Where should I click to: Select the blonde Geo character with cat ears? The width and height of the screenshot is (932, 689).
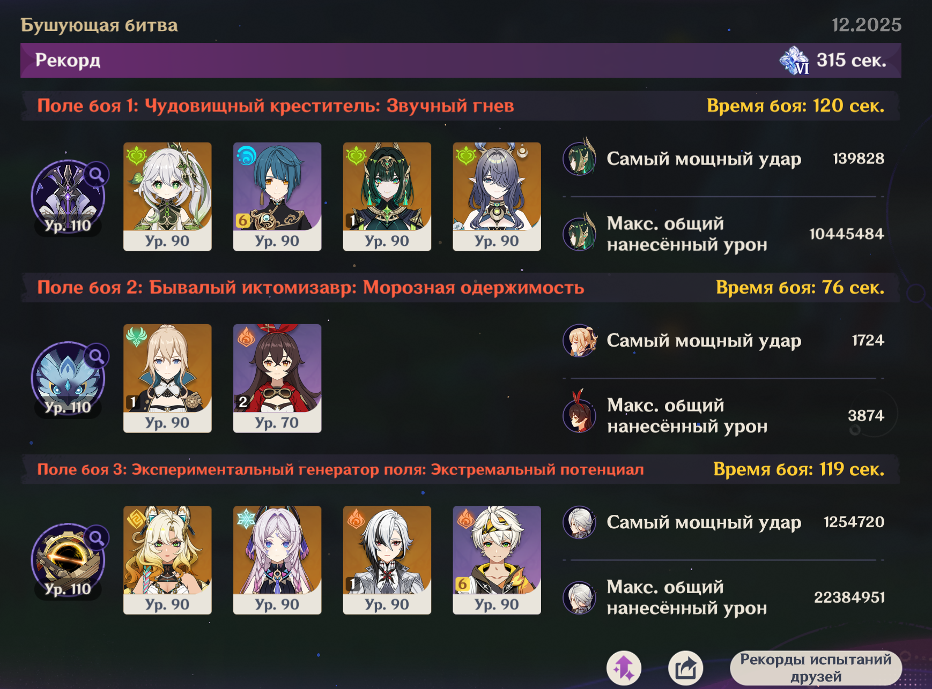[167, 560]
